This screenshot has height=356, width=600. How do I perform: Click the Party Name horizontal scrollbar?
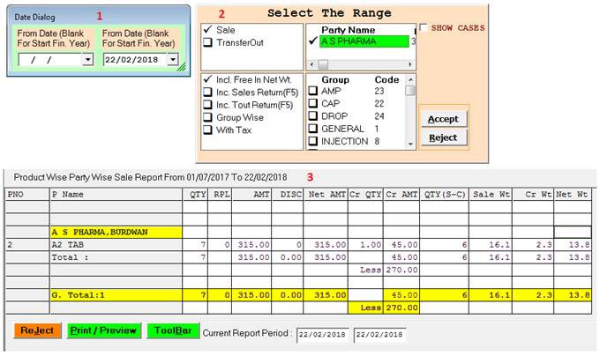coord(362,64)
